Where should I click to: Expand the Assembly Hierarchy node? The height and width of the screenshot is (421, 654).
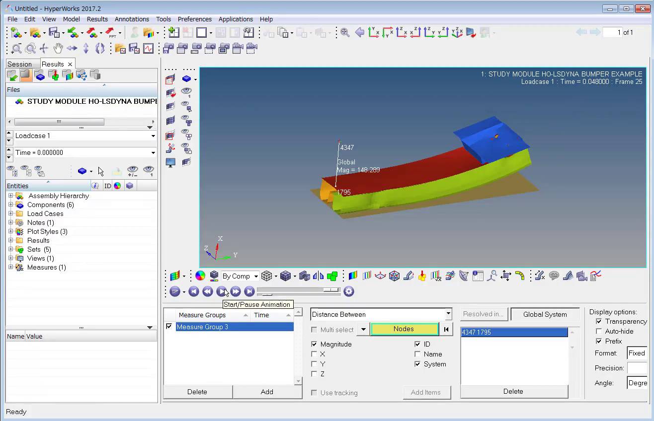10,196
